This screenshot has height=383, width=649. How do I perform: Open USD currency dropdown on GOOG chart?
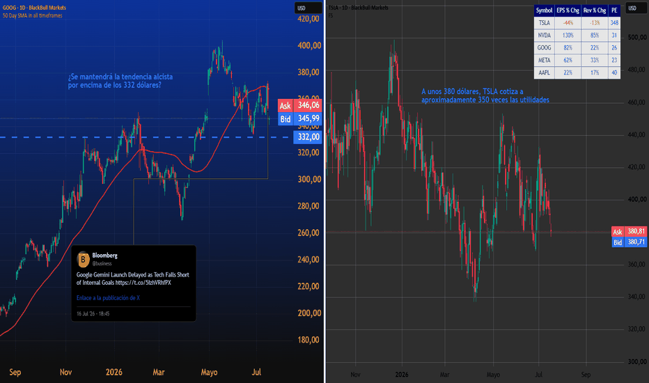(308, 8)
